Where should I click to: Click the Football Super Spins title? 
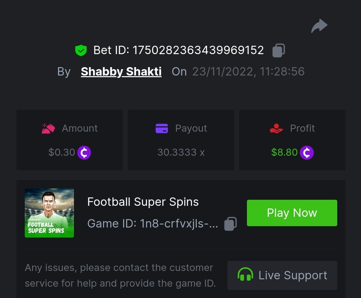point(143,202)
